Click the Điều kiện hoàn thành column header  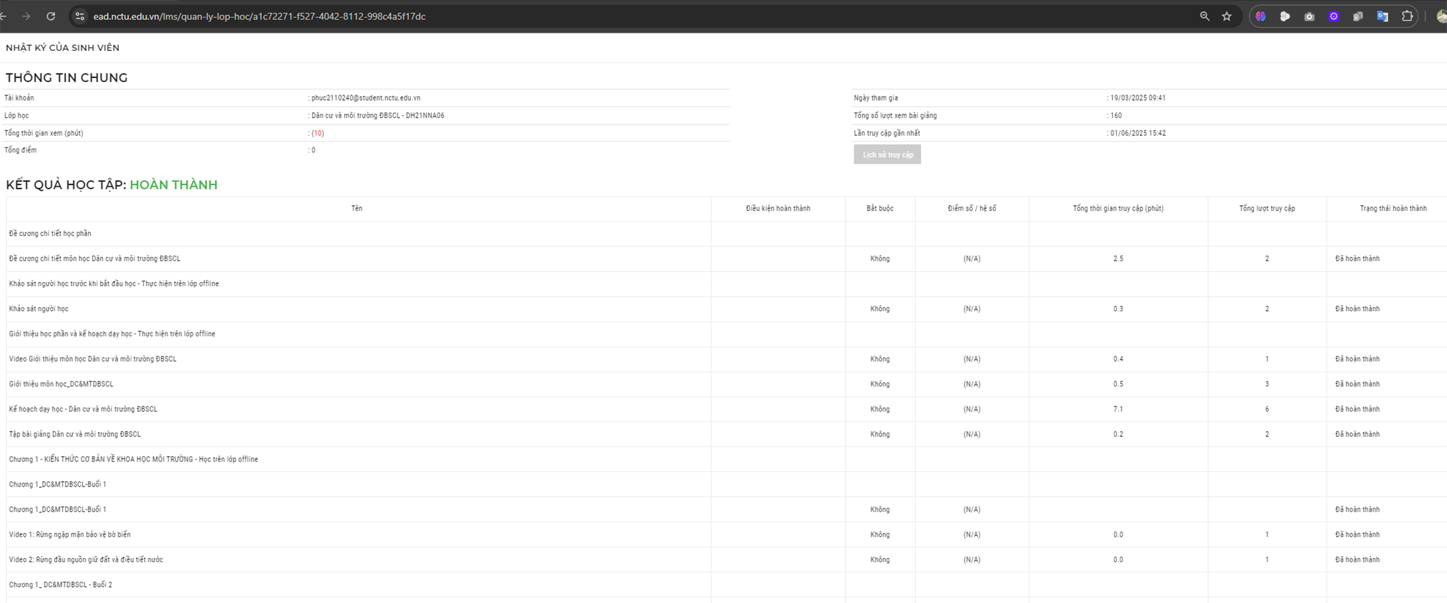pos(778,209)
